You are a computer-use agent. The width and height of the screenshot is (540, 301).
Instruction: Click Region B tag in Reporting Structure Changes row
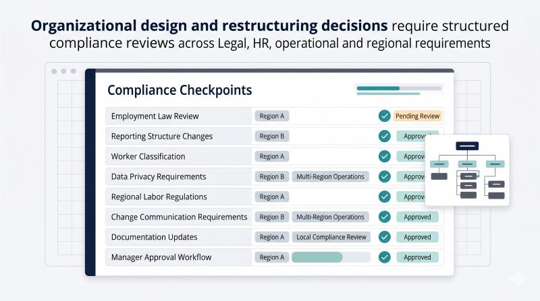(272, 136)
